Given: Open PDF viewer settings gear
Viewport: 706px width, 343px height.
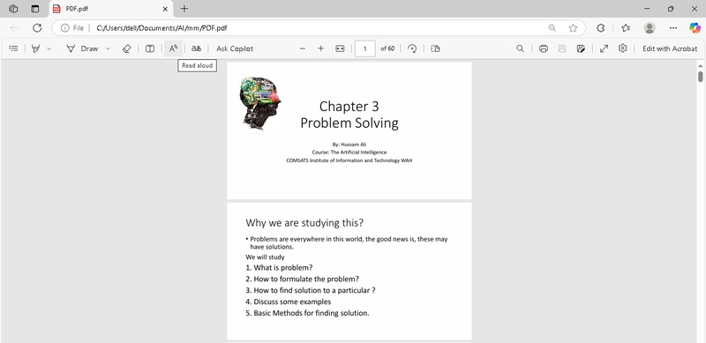Looking at the screenshot, I should click(623, 48).
